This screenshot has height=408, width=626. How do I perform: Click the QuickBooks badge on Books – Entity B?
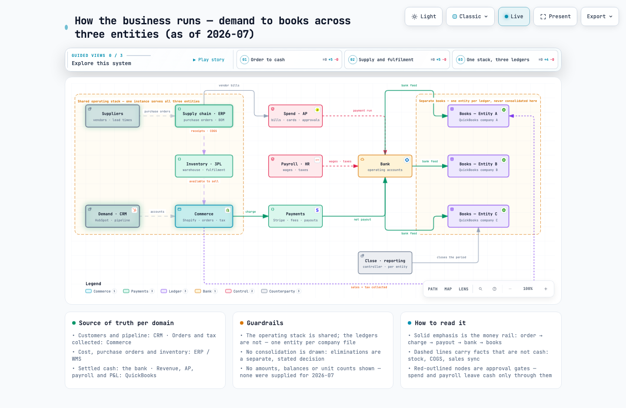[x=504, y=160]
